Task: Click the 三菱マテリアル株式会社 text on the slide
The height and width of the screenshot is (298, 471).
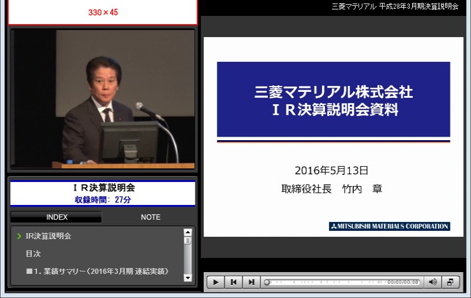Action: 333,92
